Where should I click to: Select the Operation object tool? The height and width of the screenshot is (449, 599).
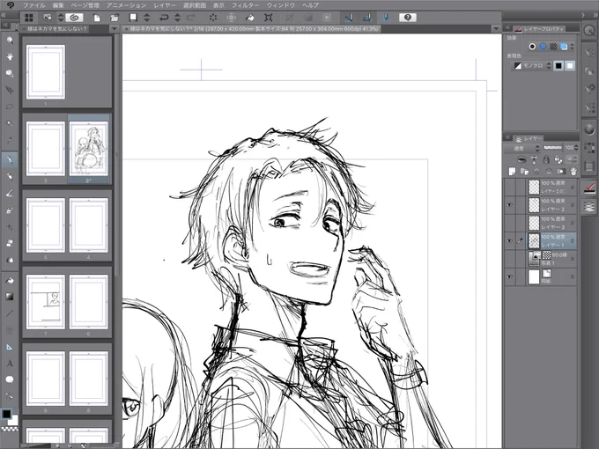point(10,73)
